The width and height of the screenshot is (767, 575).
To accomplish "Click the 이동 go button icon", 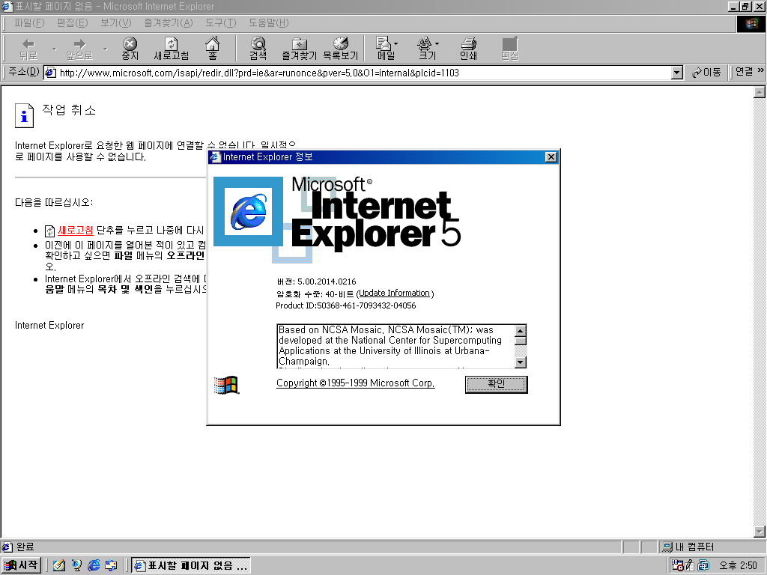I will [706, 73].
